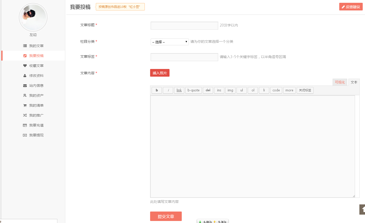Screen dimensions: 365x223
Task: Click the network speed indicator widget
Action: coord(213,221)
